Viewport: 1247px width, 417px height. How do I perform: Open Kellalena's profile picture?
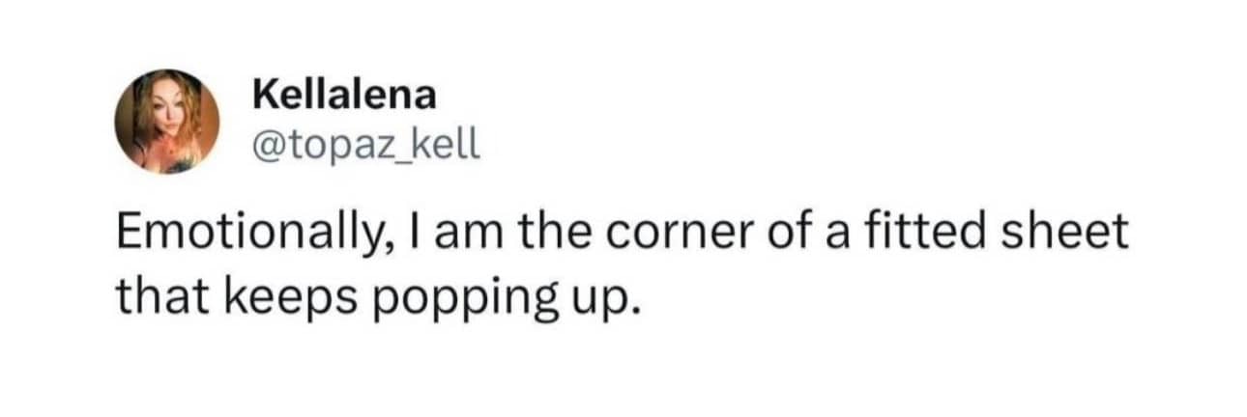pyautogui.click(x=167, y=122)
